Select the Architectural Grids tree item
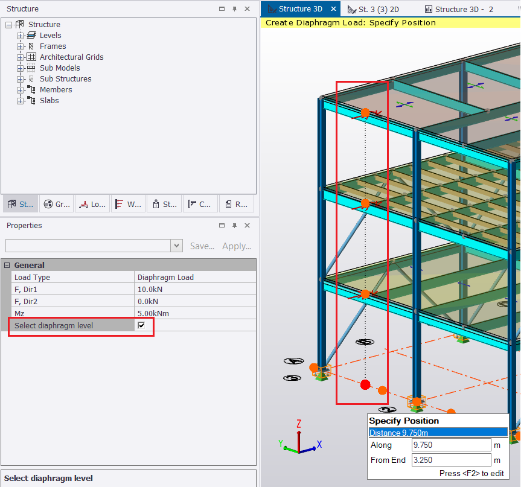This screenshot has height=487, width=521. [x=71, y=57]
